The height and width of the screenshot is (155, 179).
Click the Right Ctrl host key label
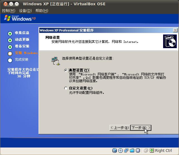tap(163, 151)
